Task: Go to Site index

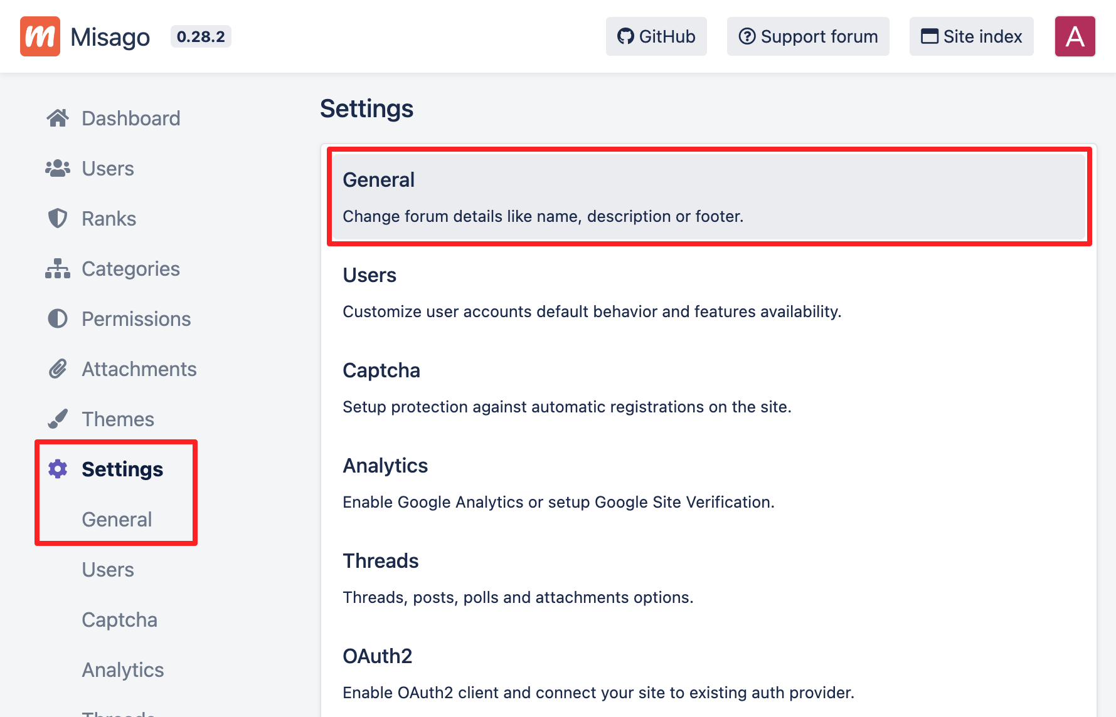Action: 971,36
